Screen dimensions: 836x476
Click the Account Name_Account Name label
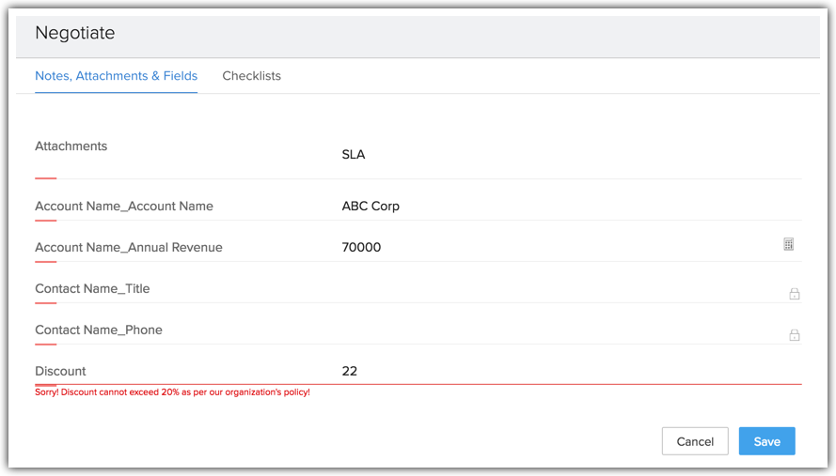pyautogui.click(x=124, y=207)
